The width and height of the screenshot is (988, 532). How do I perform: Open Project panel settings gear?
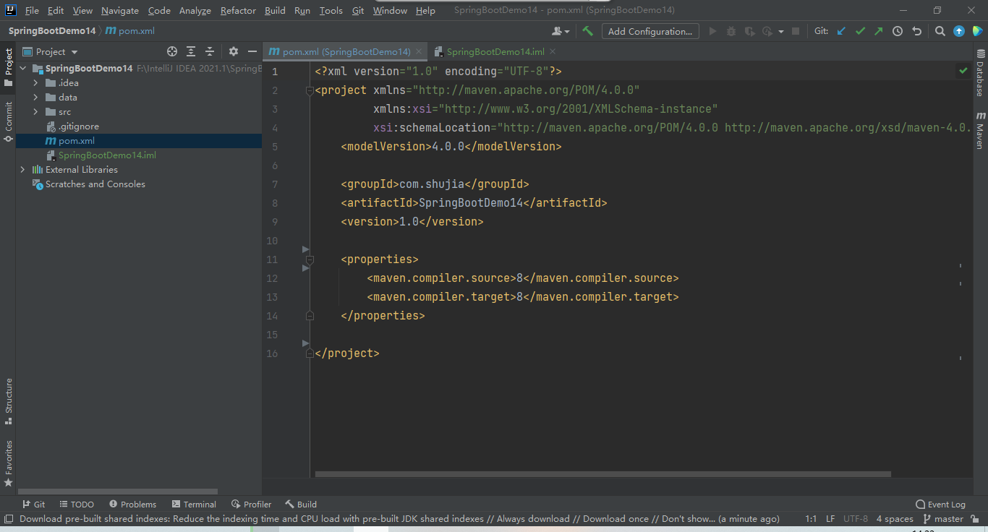point(234,51)
